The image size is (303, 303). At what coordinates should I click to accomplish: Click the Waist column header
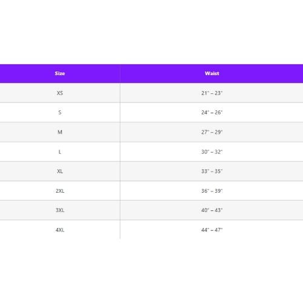212,73
